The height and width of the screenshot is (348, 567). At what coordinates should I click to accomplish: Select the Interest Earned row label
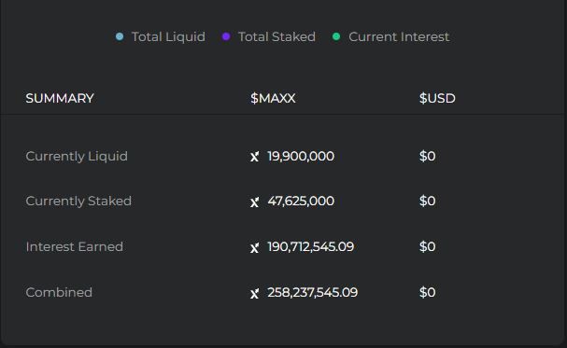[75, 246]
